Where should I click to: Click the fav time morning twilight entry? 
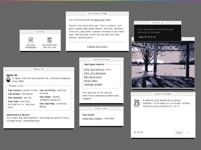point(21,104)
